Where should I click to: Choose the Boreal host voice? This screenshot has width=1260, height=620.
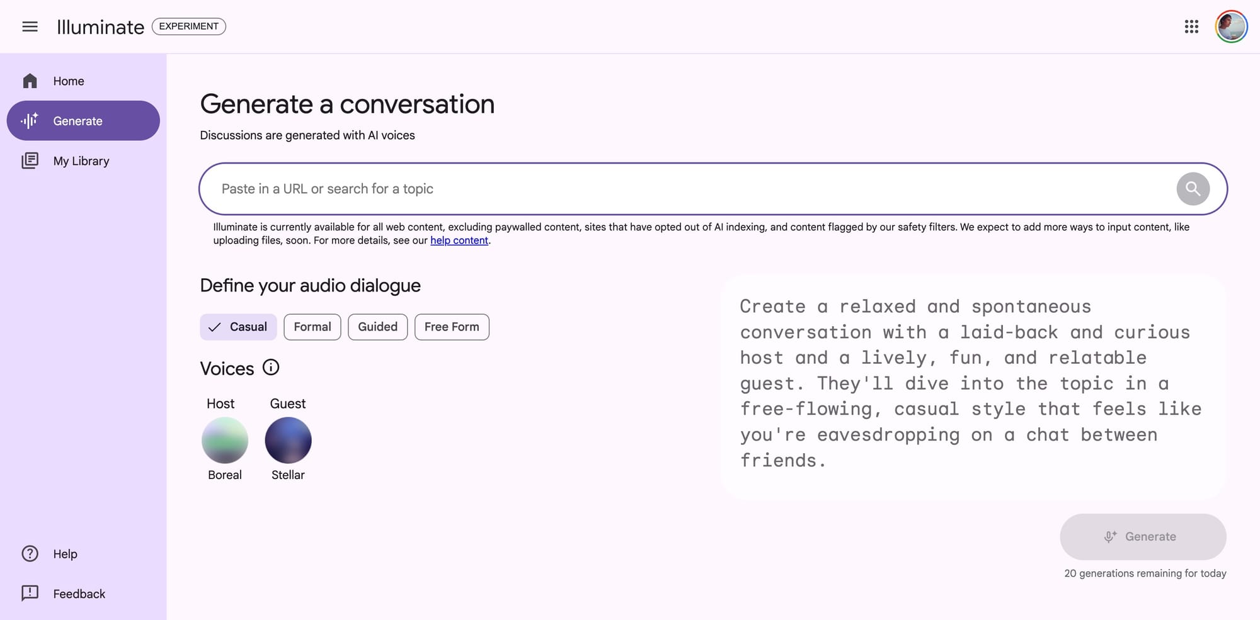pyautogui.click(x=225, y=440)
